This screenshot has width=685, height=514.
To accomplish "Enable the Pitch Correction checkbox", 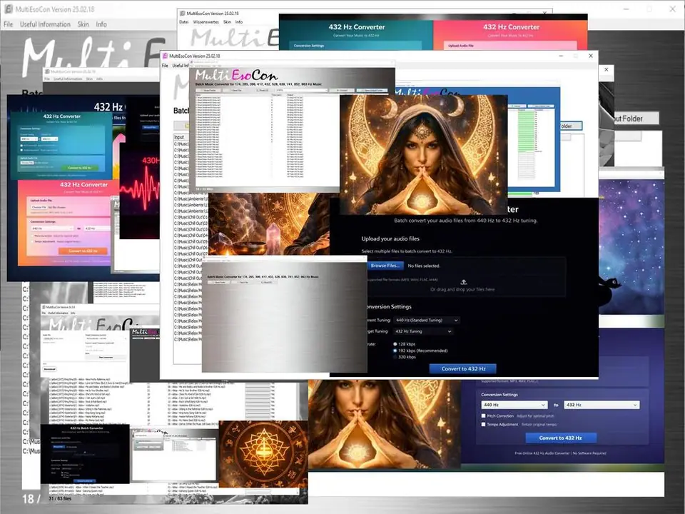I will [x=484, y=415].
